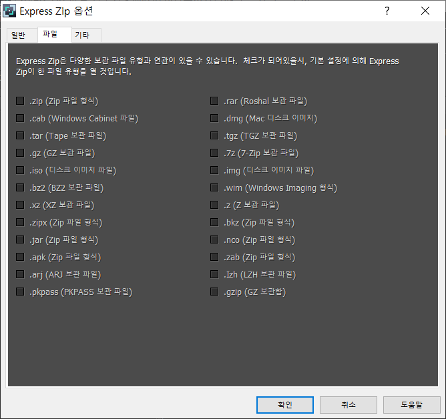
Task: Check the .nco file type box
Action: pyautogui.click(x=214, y=240)
